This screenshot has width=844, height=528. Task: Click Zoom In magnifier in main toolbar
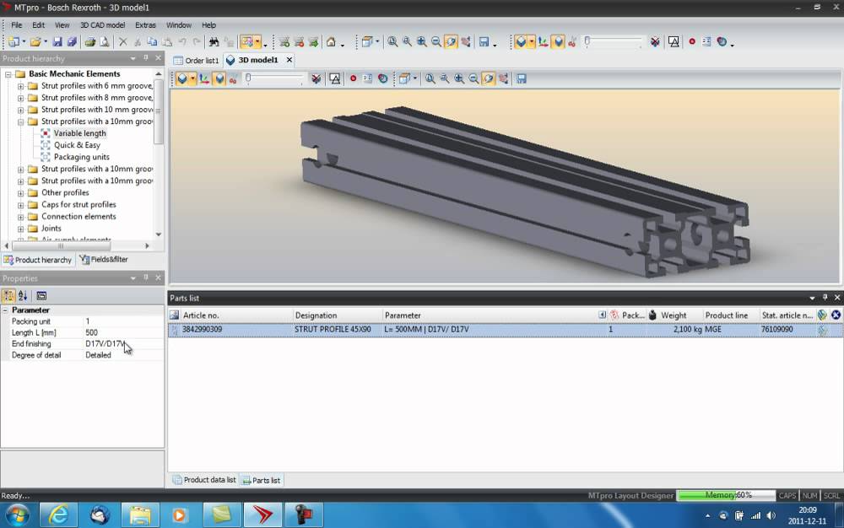[421, 42]
